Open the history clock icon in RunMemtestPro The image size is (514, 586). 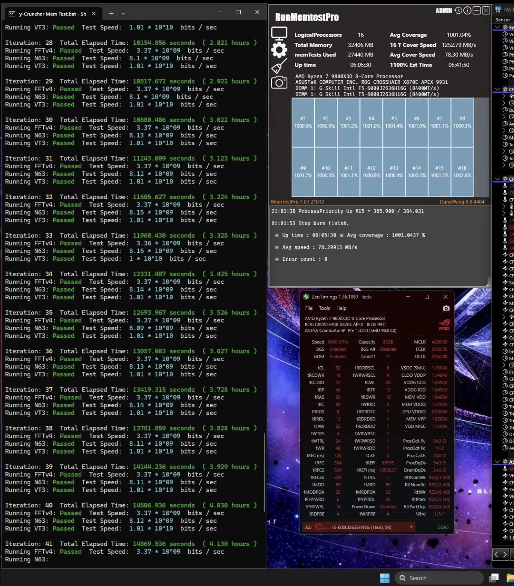(x=458, y=11)
